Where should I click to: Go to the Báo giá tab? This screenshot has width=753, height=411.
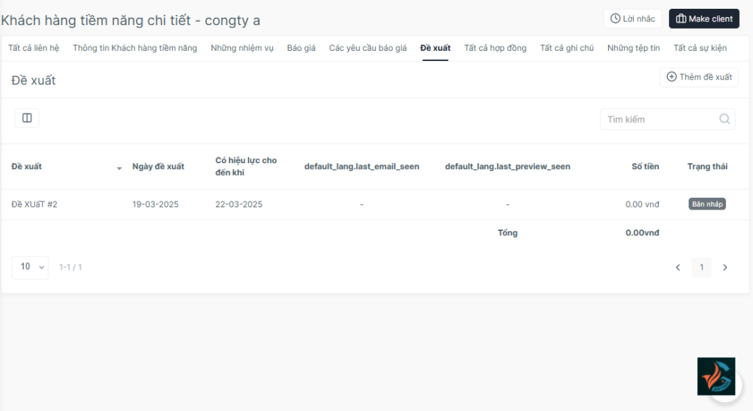tap(301, 48)
